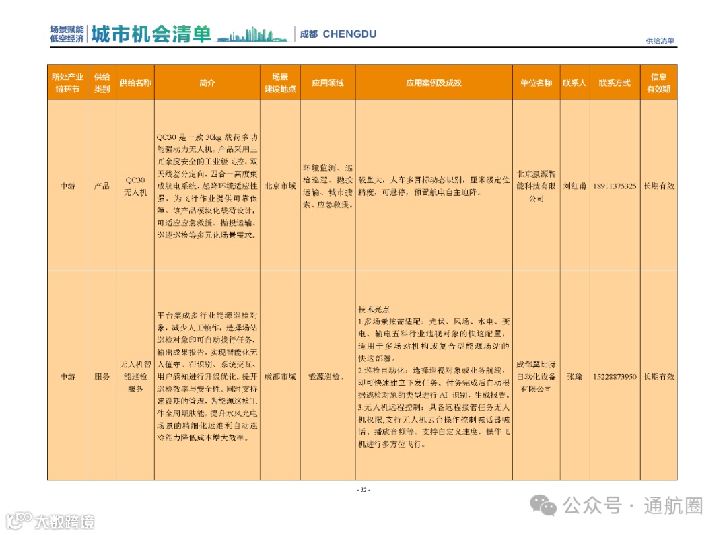Click the contact name 刘红雨
Image resolution: width=727 pixels, height=535 pixels.
click(574, 186)
